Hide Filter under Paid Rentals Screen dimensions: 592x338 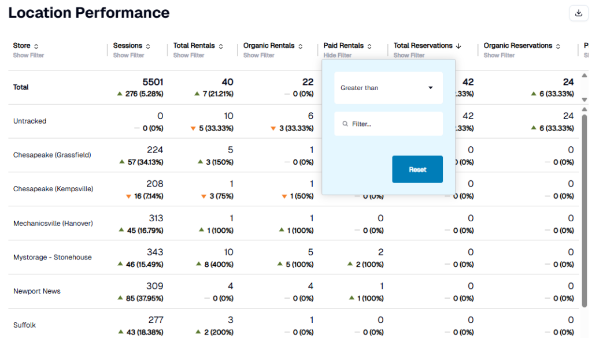point(338,55)
